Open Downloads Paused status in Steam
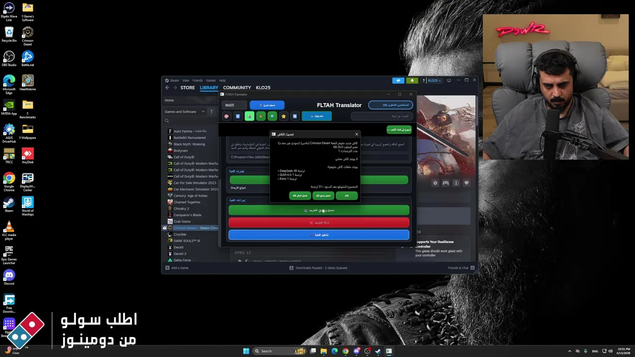The height and width of the screenshot is (357, 635). [x=318, y=268]
